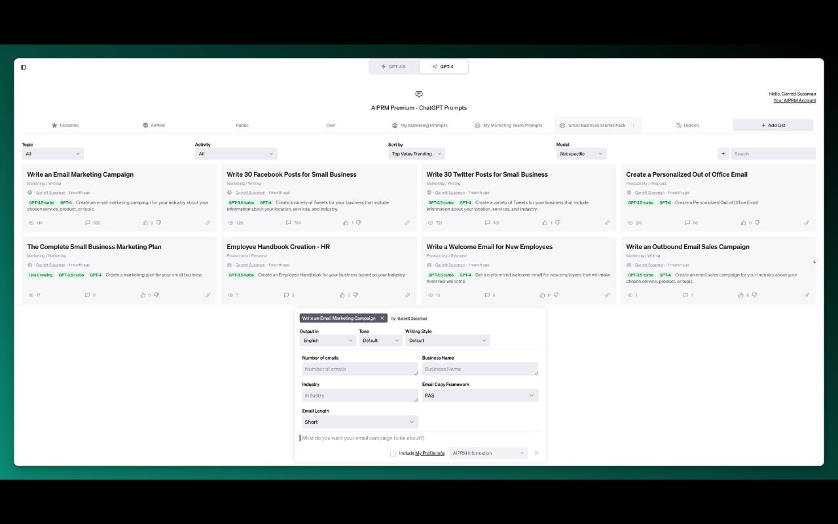Expand the Activity dropdown
Image resolution: width=838 pixels, height=524 pixels.
pyautogui.click(x=236, y=154)
